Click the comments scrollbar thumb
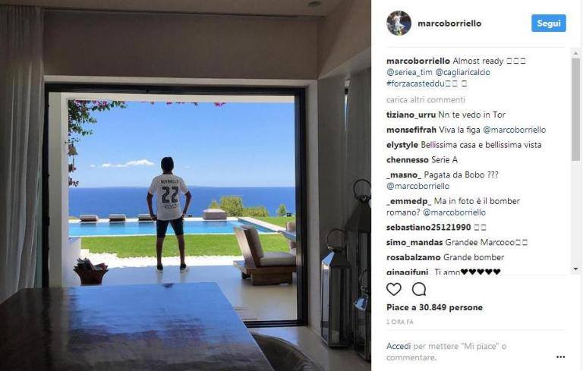The height and width of the screenshot is (371, 583). click(575, 110)
